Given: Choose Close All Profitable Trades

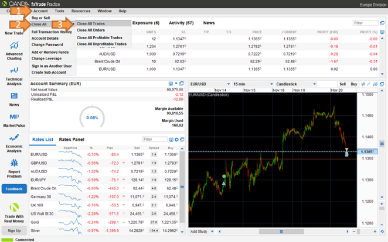Looking at the screenshot, I should pyautogui.click(x=99, y=37).
